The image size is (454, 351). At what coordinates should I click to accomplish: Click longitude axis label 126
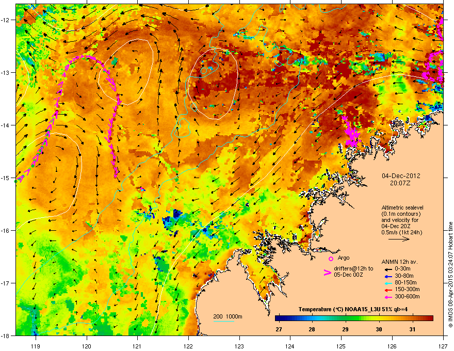(392, 346)
